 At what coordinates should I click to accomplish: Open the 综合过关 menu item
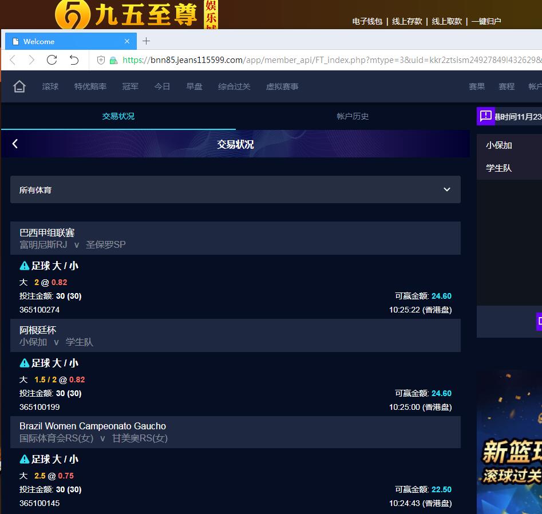[234, 86]
